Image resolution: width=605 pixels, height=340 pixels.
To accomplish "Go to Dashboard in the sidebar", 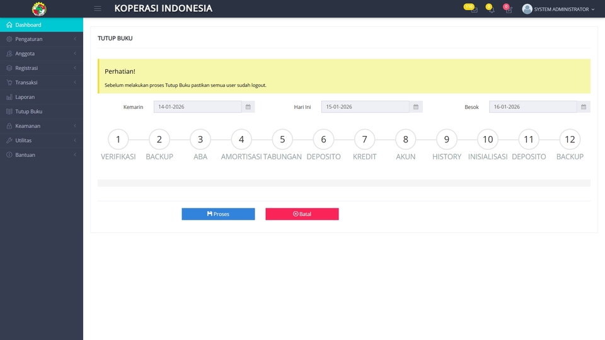I will pyautogui.click(x=41, y=25).
